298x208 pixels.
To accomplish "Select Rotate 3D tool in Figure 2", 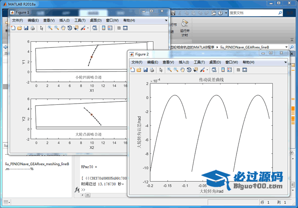I will point(189,70).
